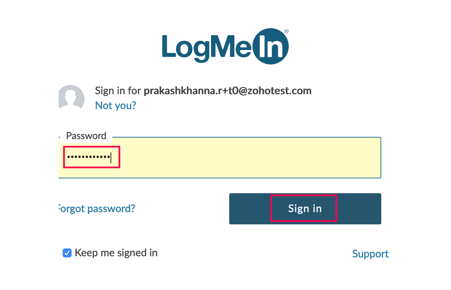Click the gray user avatar icon
This screenshot has width=451, height=290.
tap(72, 99)
